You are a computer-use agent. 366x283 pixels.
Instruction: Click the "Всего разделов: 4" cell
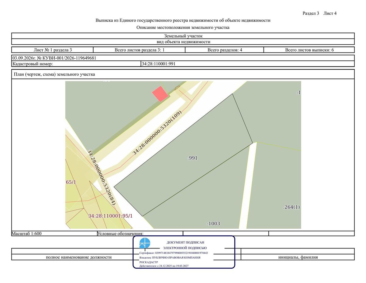(x=225, y=50)
